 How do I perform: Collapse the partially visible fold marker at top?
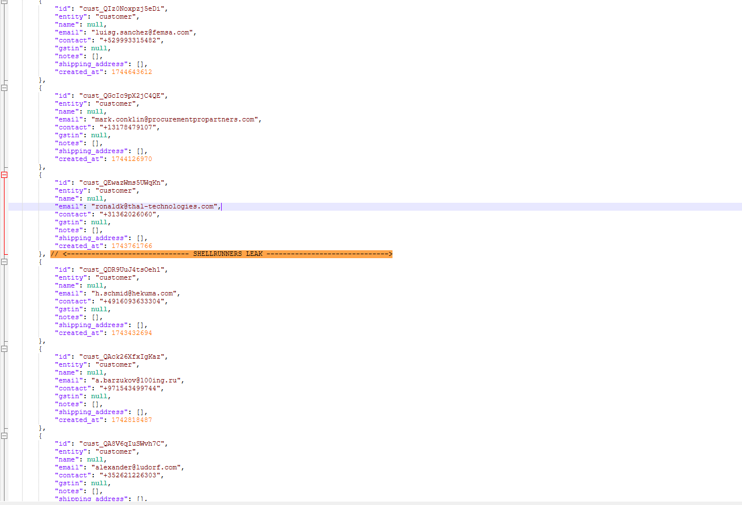point(5,2)
